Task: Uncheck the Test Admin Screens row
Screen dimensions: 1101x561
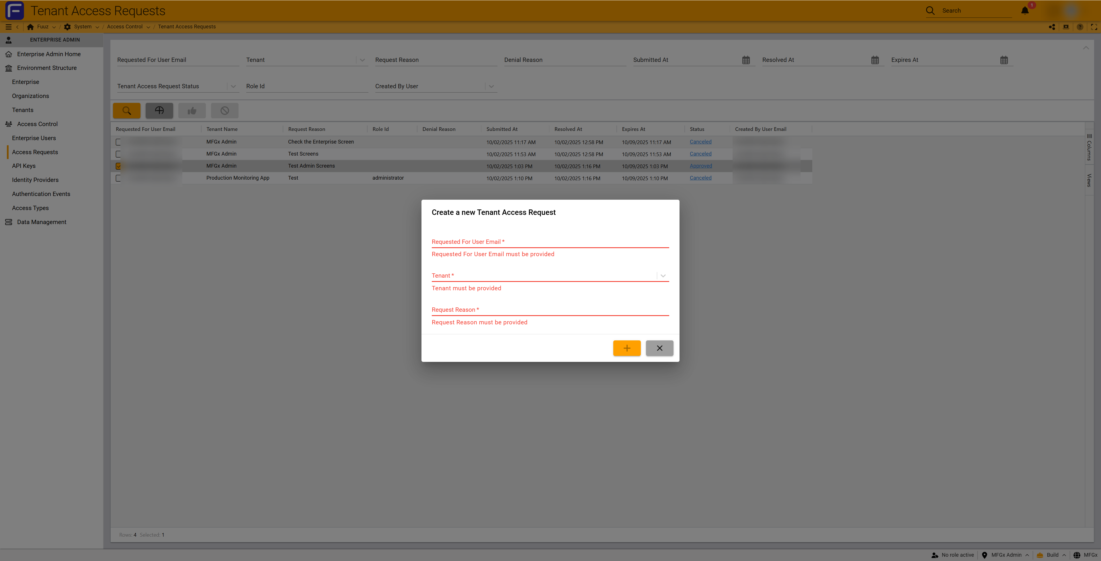Action: [x=118, y=166]
